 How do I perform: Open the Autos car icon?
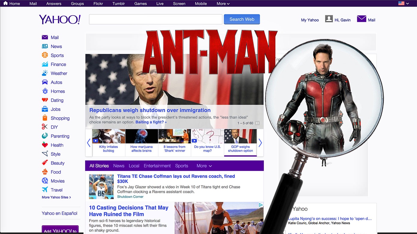coord(45,82)
